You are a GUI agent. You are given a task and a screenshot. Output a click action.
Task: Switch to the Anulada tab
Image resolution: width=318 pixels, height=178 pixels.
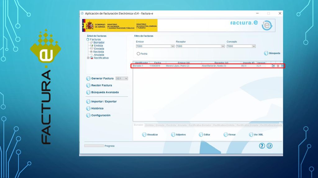click(182, 125)
